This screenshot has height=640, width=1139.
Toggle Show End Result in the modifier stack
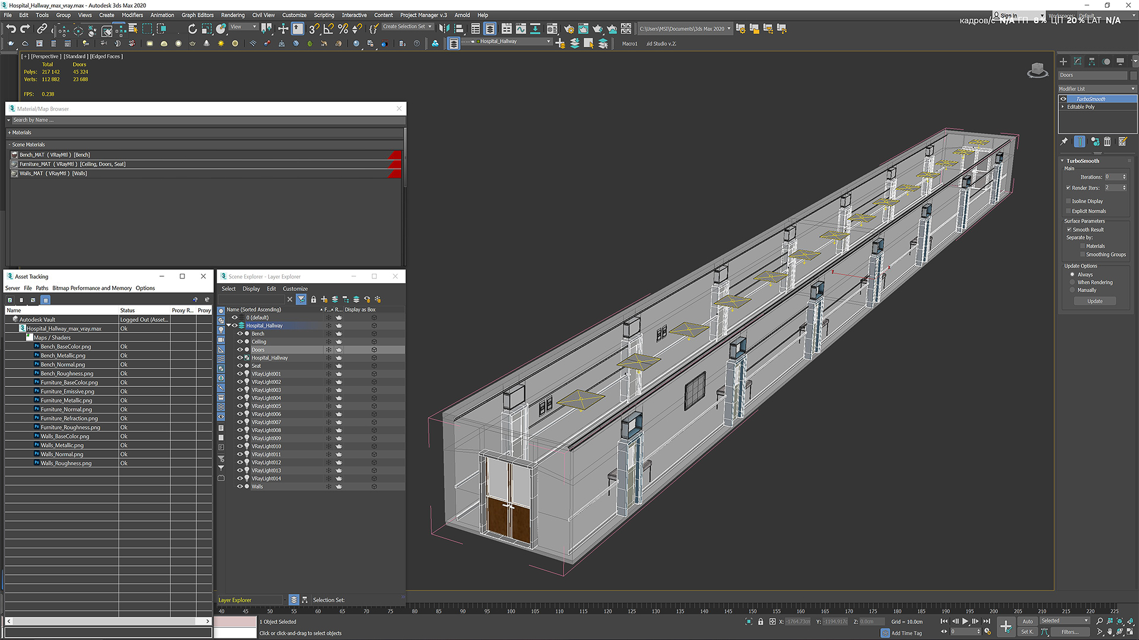click(1080, 142)
